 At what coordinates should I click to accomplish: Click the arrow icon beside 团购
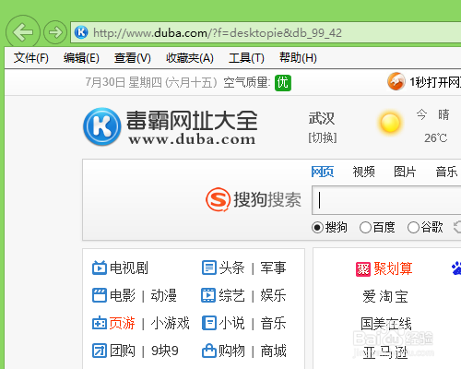point(100,351)
